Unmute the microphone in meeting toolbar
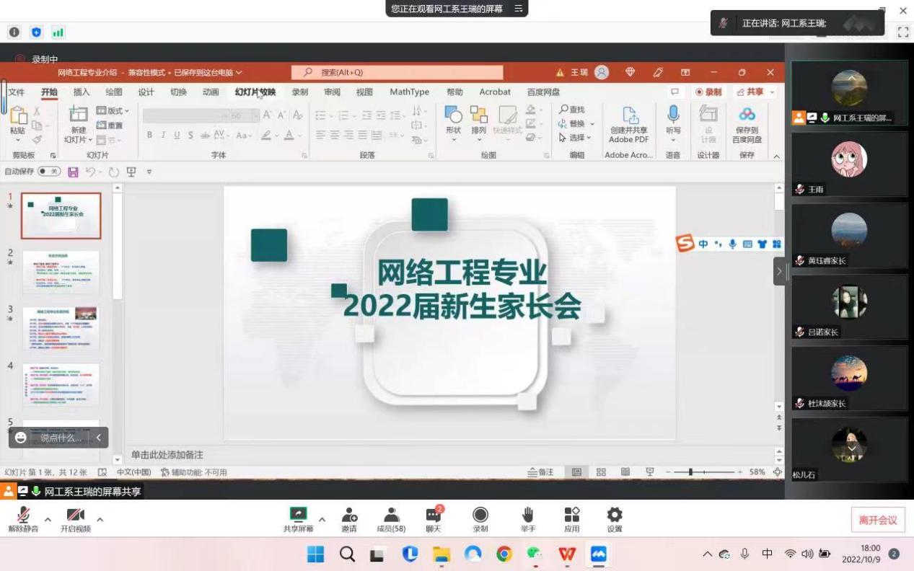 click(23, 515)
